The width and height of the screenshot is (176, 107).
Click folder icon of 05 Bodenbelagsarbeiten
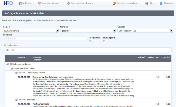point(7,64)
